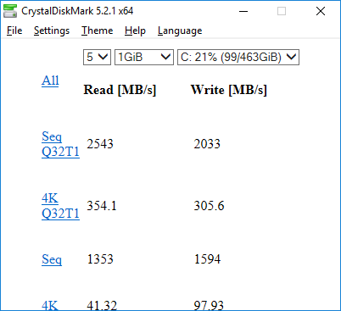This screenshot has width=341, height=311.
Task: Open the Theme menu
Action: tap(98, 31)
